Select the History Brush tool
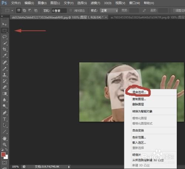185x169 pixels. 4,81
